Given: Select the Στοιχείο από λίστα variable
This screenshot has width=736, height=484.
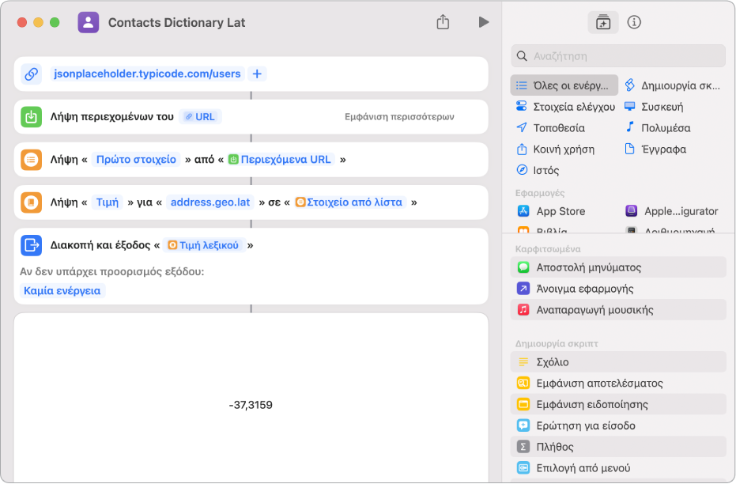Looking at the screenshot, I should [350, 202].
